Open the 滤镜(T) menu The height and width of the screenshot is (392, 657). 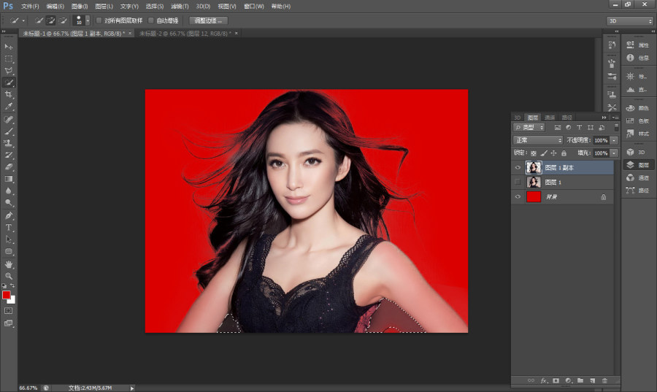(180, 7)
